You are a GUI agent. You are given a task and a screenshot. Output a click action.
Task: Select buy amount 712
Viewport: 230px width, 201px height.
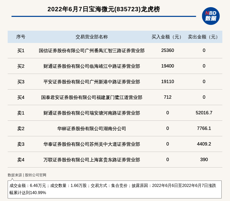click(x=167, y=97)
